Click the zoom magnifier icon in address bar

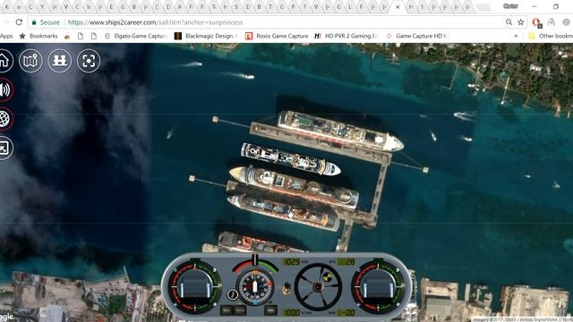pyautogui.click(x=509, y=22)
